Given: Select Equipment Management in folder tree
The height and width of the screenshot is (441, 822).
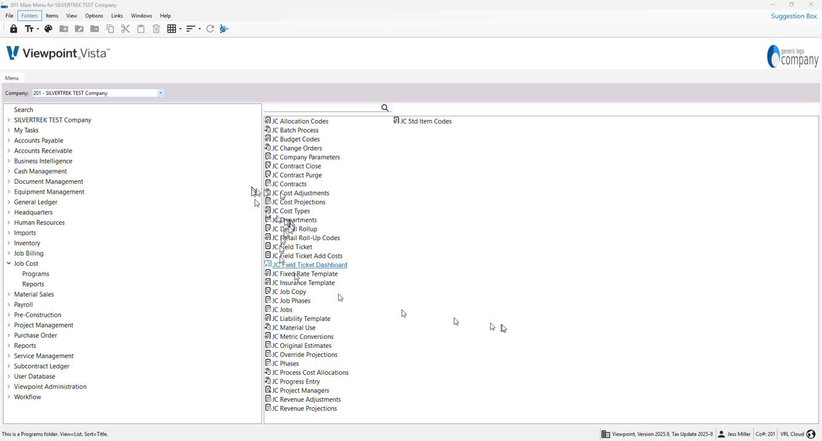Looking at the screenshot, I should [x=49, y=192].
